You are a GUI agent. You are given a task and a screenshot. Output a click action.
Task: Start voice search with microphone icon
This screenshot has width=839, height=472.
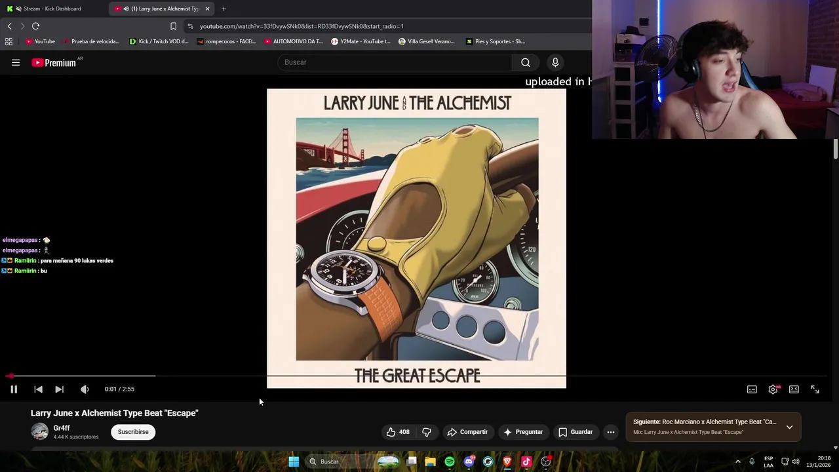click(x=555, y=62)
